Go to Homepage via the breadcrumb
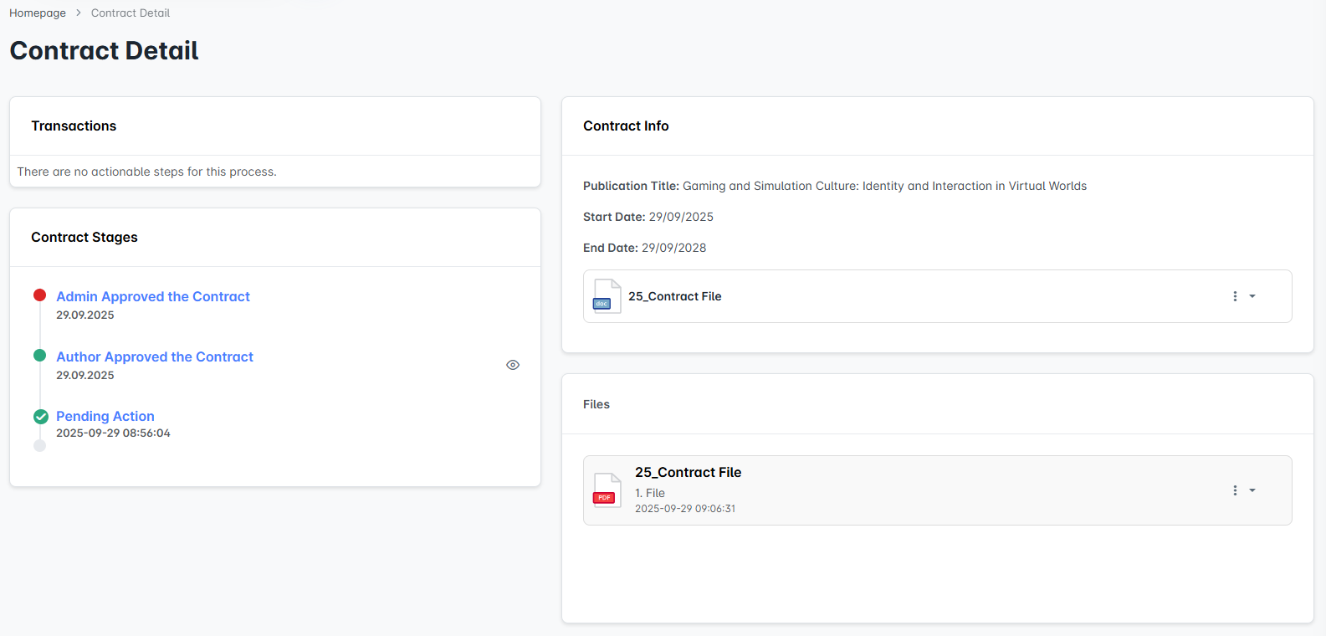The width and height of the screenshot is (1326, 636). coord(38,13)
